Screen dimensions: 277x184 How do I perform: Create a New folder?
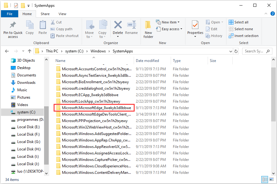(148, 29)
